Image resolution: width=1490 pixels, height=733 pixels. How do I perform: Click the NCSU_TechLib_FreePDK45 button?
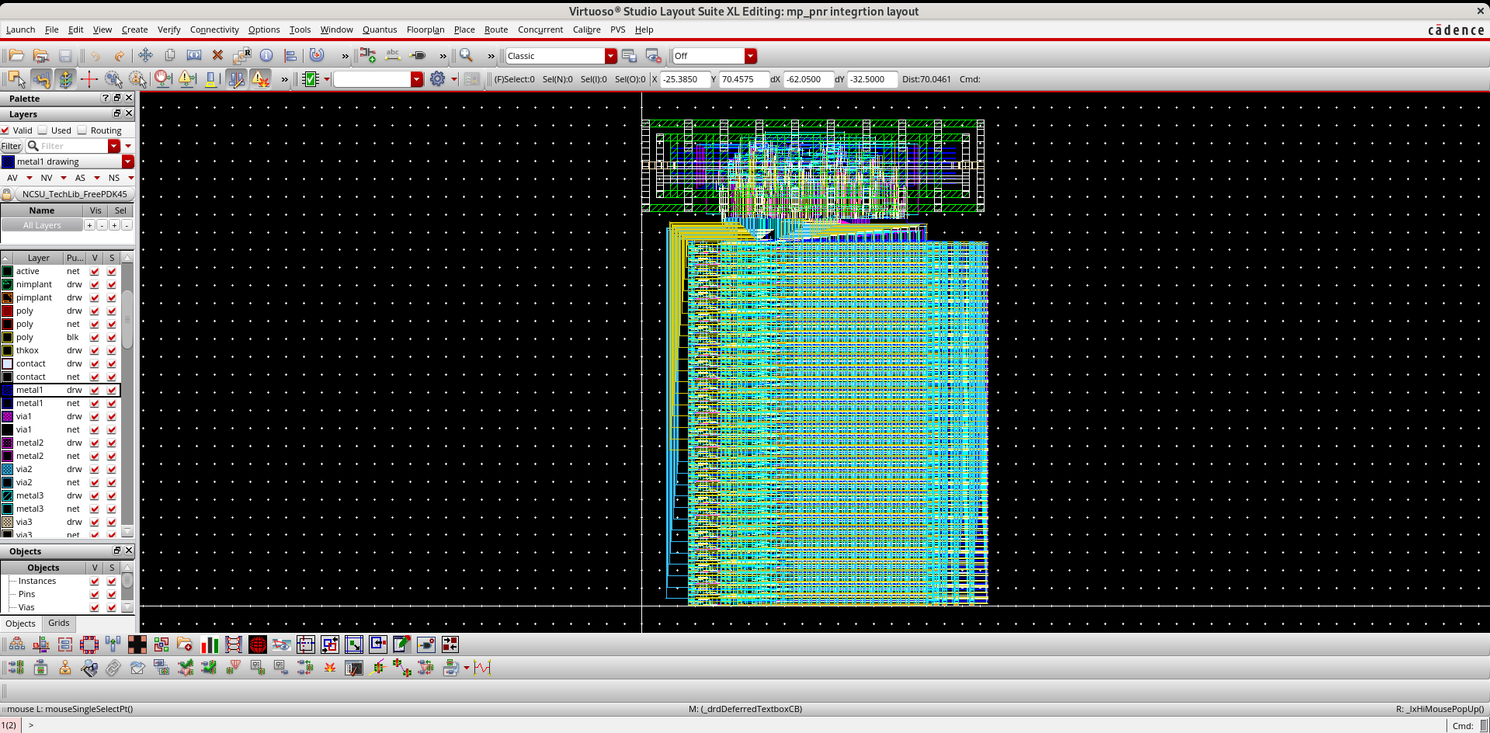point(74,194)
